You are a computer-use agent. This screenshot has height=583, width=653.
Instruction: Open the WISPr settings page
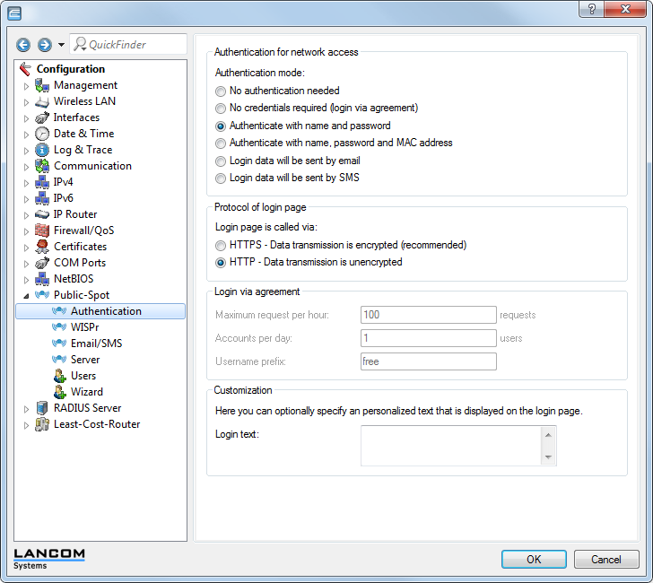85,327
